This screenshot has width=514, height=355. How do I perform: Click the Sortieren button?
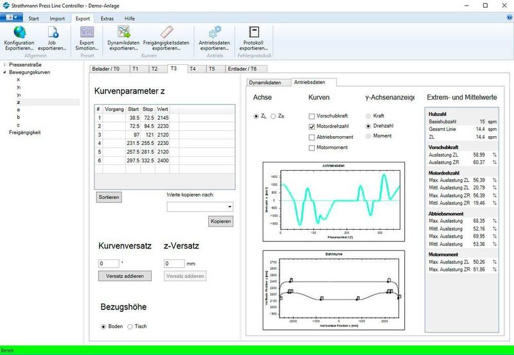(x=109, y=197)
